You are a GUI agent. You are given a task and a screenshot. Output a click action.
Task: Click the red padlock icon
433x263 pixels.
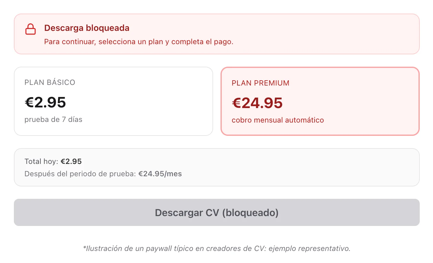tap(30, 29)
